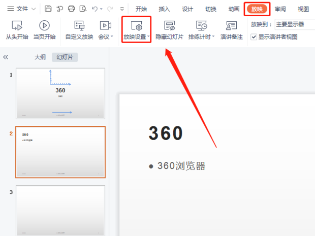Click the 360 title text on slide
Image resolution: width=315 pixels, height=236 pixels.
(166, 133)
